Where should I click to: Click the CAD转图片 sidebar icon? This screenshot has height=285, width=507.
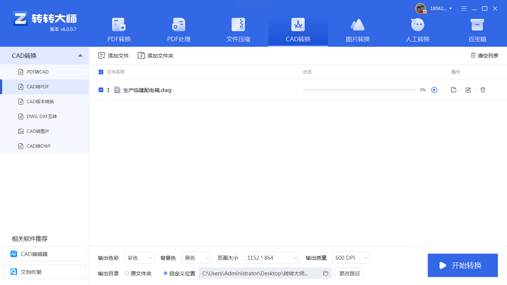[x=21, y=131]
